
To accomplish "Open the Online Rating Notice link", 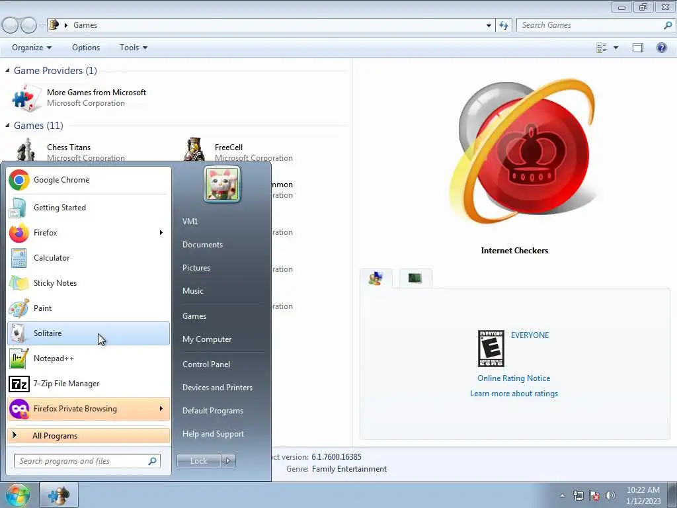I will tap(514, 378).
